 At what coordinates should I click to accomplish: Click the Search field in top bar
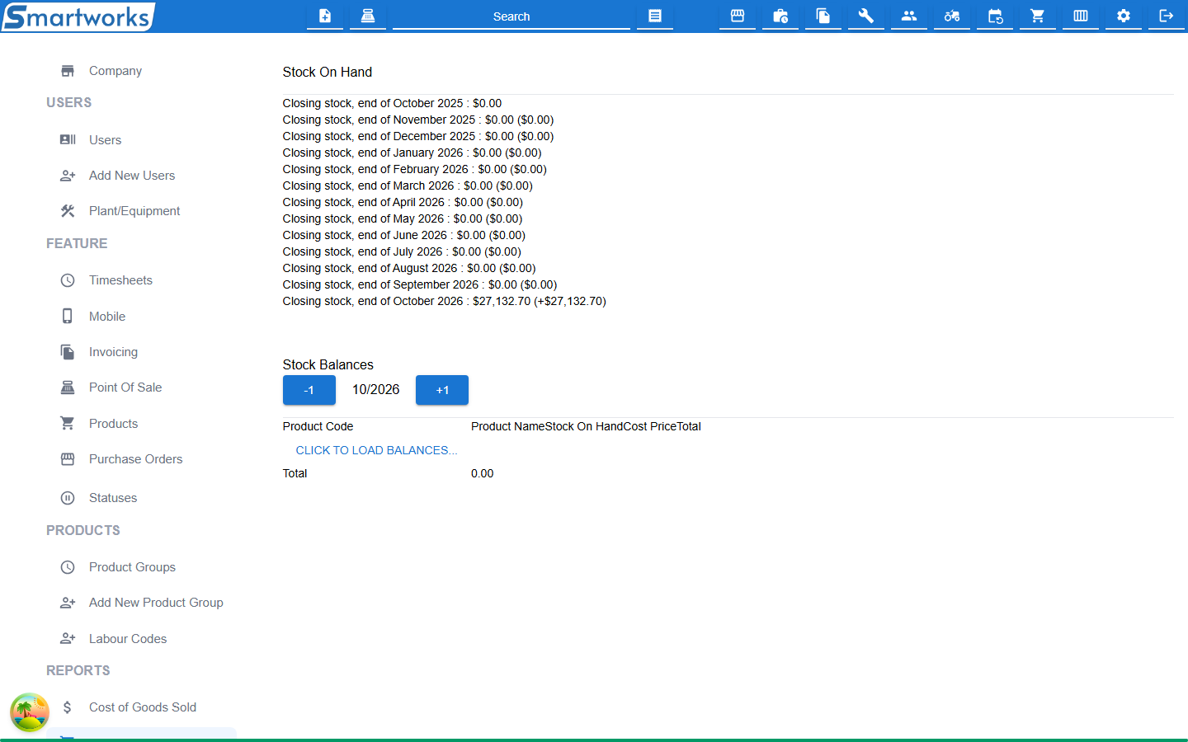[511, 16]
